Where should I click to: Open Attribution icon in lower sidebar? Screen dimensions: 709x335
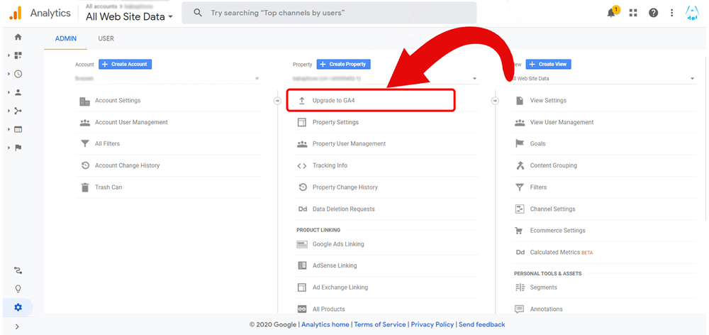click(x=18, y=270)
